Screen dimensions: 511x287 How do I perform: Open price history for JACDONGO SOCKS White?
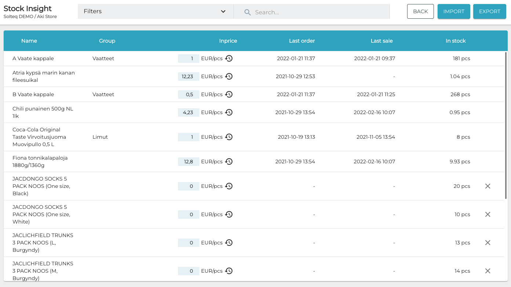[229, 214]
